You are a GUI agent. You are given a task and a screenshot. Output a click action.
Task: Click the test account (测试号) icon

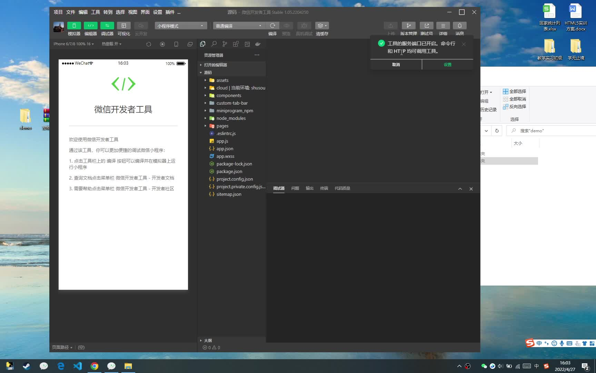[427, 26]
